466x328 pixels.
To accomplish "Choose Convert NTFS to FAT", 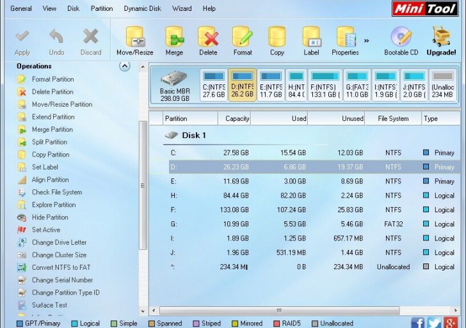I will click(x=61, y=267).
